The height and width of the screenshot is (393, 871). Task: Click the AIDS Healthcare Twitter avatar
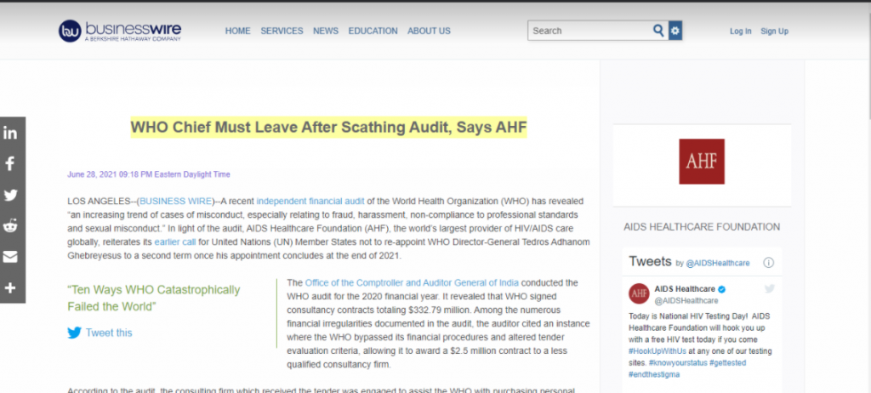(639, 293)
